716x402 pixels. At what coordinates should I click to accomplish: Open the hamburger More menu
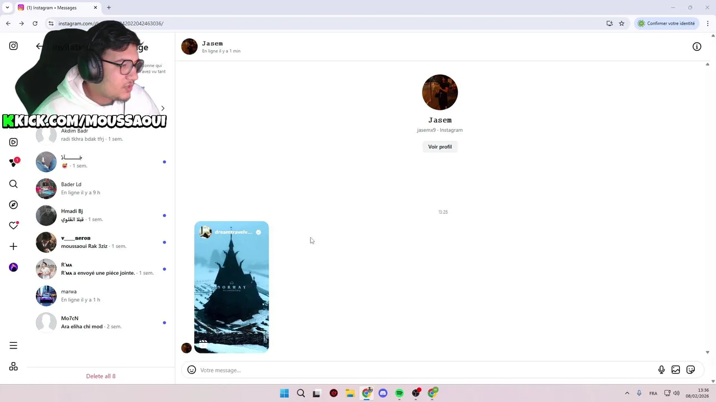click(13, 346)
